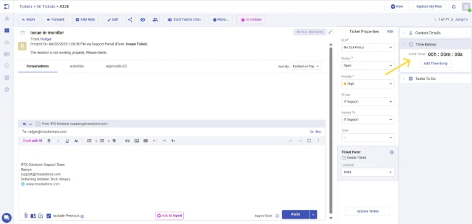Click the Cc link in reply header

312,132
